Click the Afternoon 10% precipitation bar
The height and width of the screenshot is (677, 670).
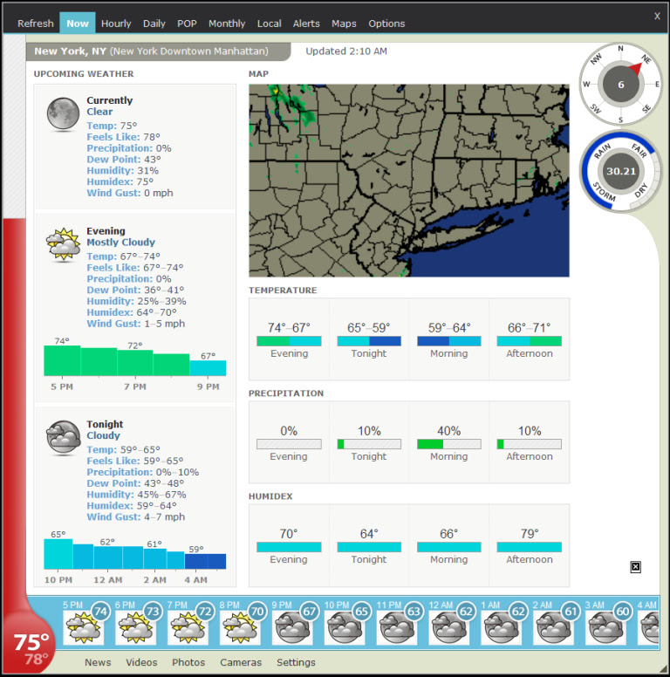click(x=530, y=444)
